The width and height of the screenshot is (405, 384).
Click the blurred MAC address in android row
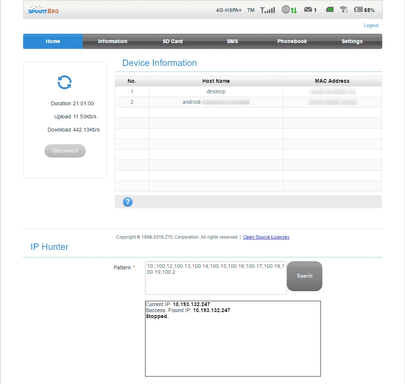(333, 102)
